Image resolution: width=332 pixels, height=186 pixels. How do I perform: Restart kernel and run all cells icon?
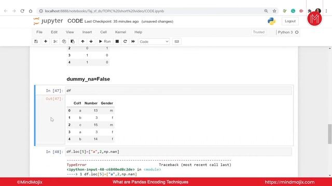[133, 41]
